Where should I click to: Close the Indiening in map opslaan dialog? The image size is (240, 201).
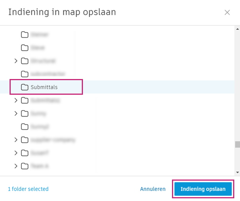tap(227, 12)
